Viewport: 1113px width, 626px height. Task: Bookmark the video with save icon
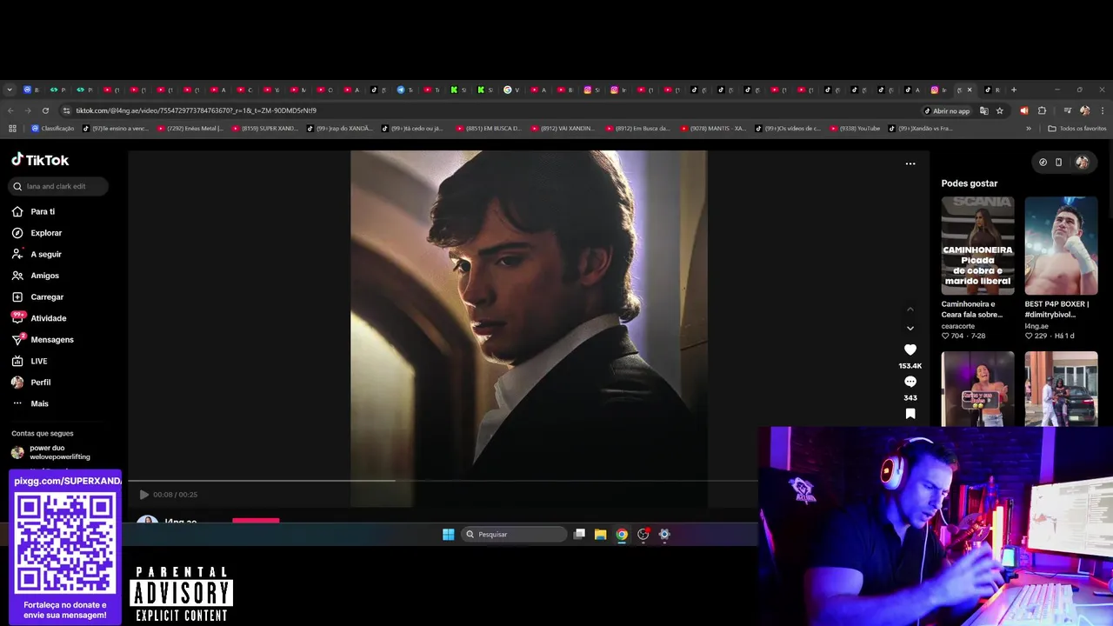tap(910, 414)
